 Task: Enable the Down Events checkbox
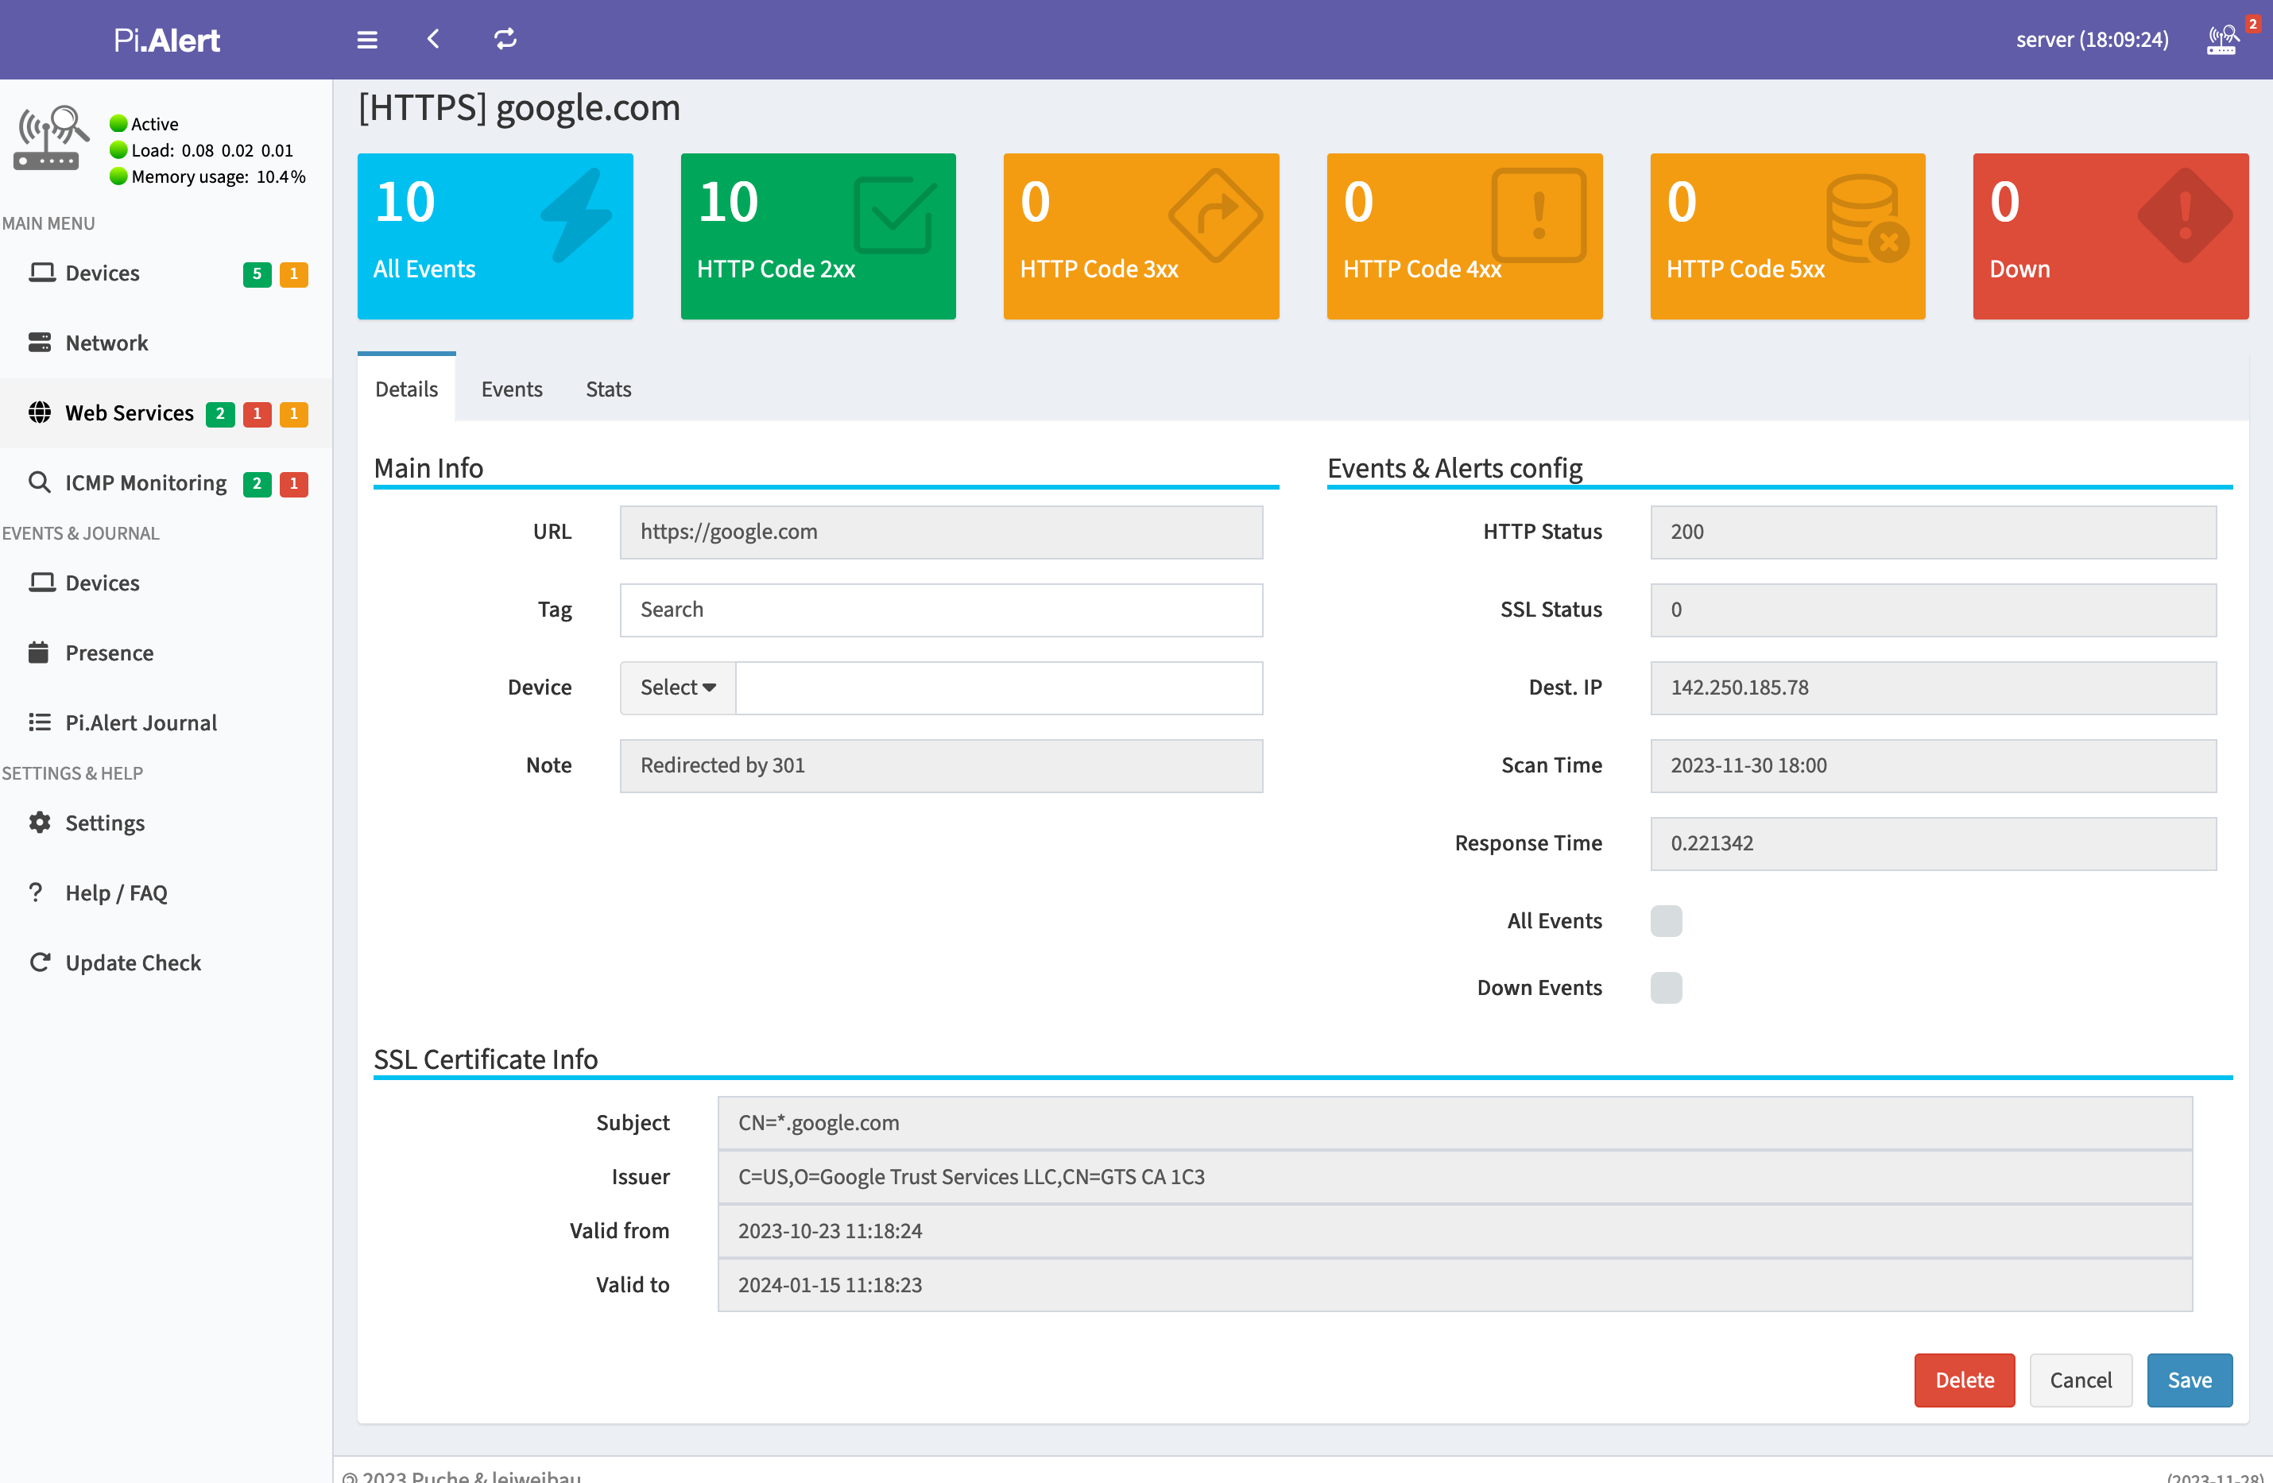1666,987
